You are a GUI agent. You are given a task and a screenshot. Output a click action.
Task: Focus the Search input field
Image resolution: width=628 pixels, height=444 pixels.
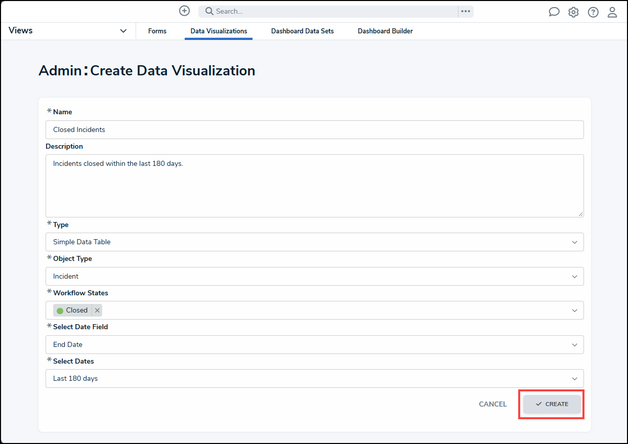pyautogui.click(x=328, y=12)
